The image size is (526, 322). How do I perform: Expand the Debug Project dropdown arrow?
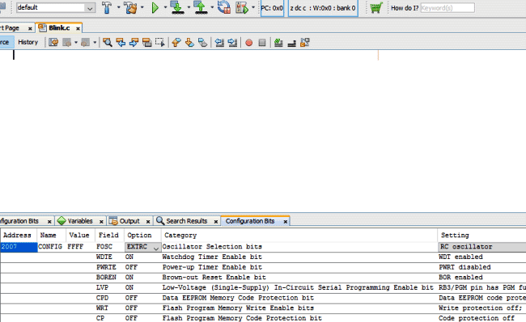coord(253,7)
